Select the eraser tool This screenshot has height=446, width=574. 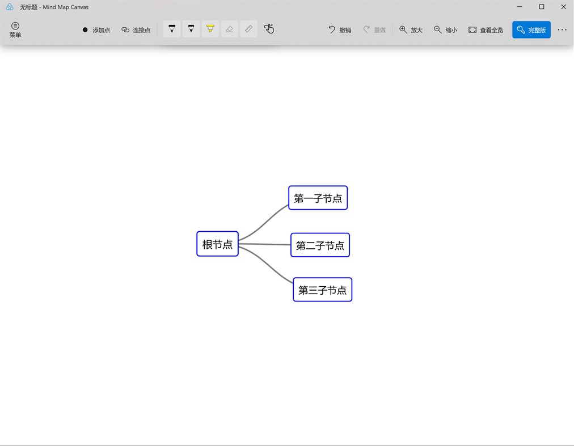click(229, 29)
